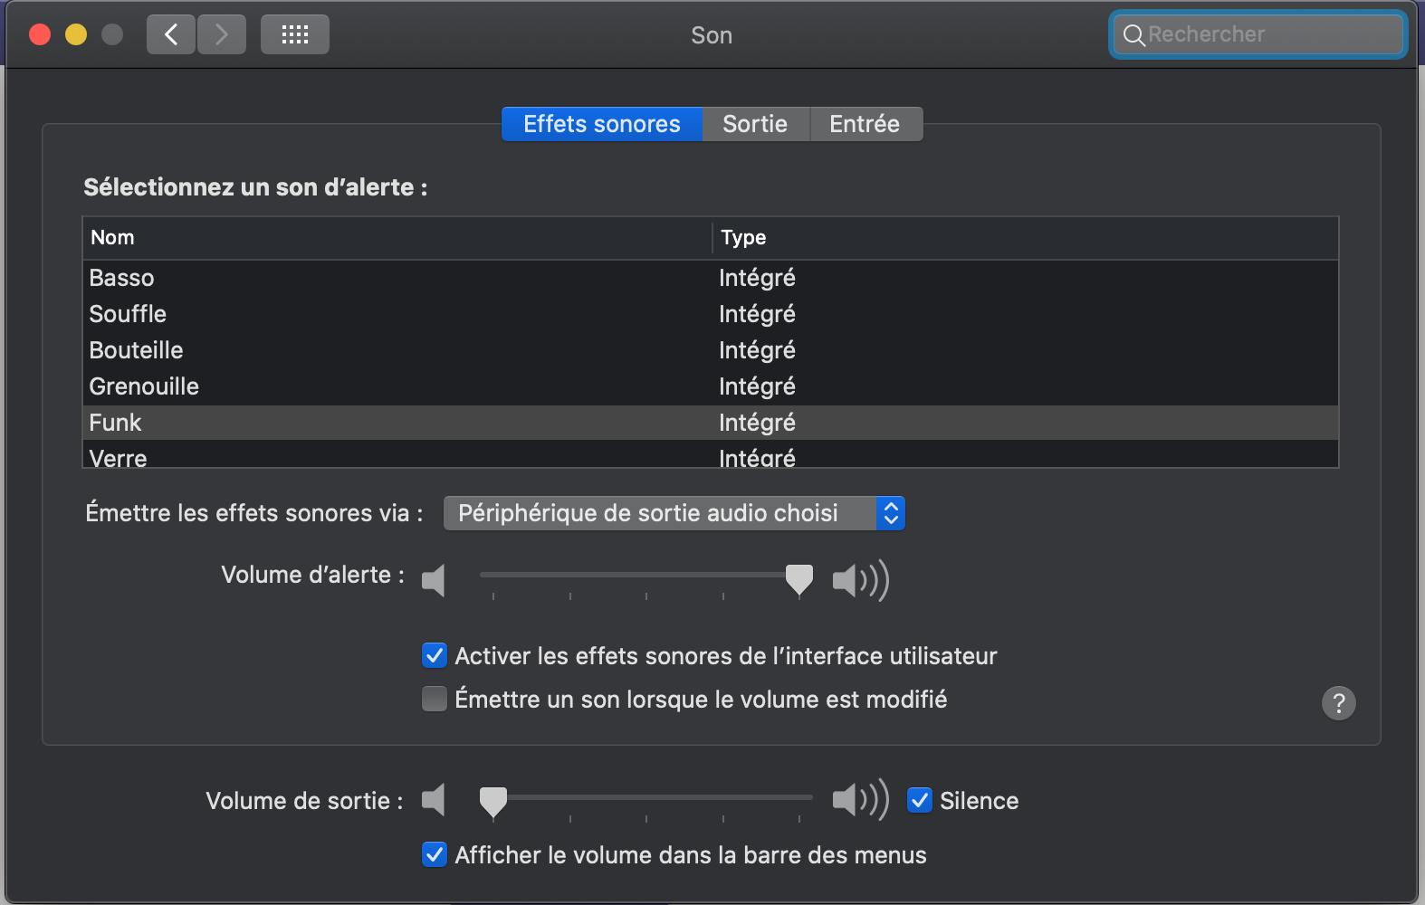Uncheck the Silence checkbox
The width and height of the screenshot is (1425, 905).
point(920,800)
